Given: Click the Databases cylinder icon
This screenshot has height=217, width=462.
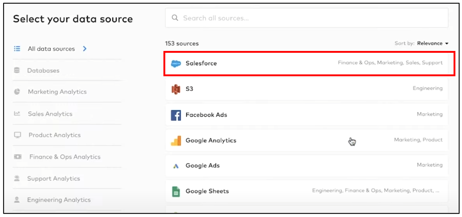Looking at the screenshot, I should pyautogui.click(x=17, y=70).
